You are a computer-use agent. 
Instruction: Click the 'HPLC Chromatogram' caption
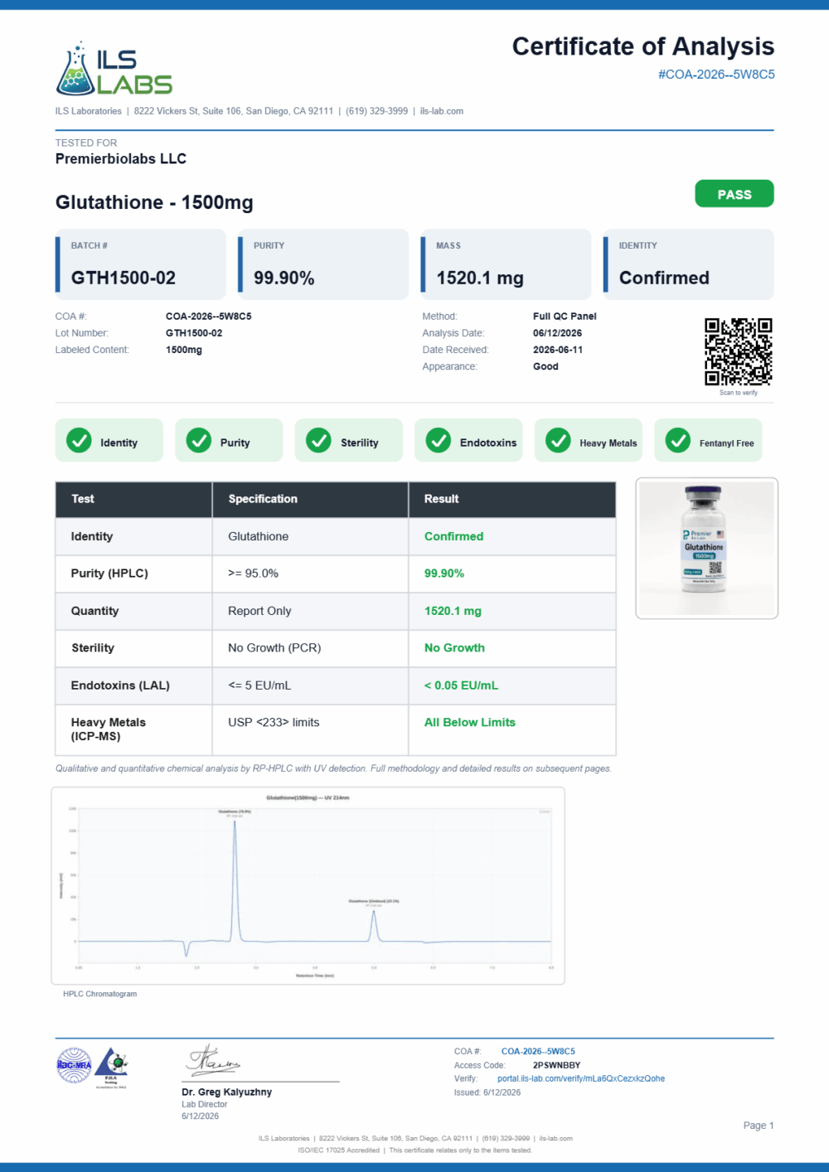[x=100, y=994]
